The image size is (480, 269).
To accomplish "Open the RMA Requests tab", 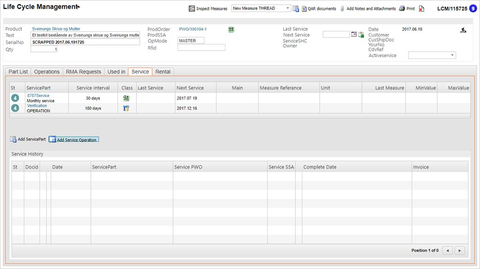I will point(83,72).
